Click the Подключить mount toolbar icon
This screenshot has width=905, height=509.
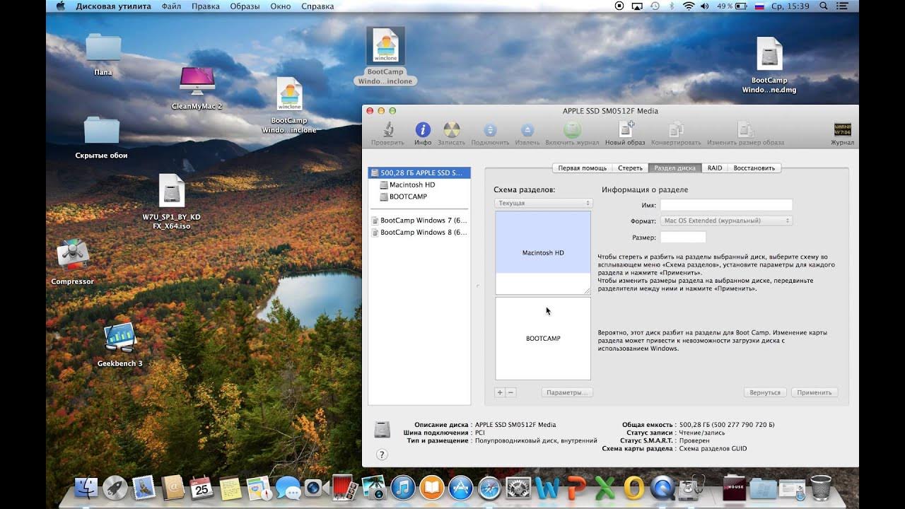click(x=490, y=130)
